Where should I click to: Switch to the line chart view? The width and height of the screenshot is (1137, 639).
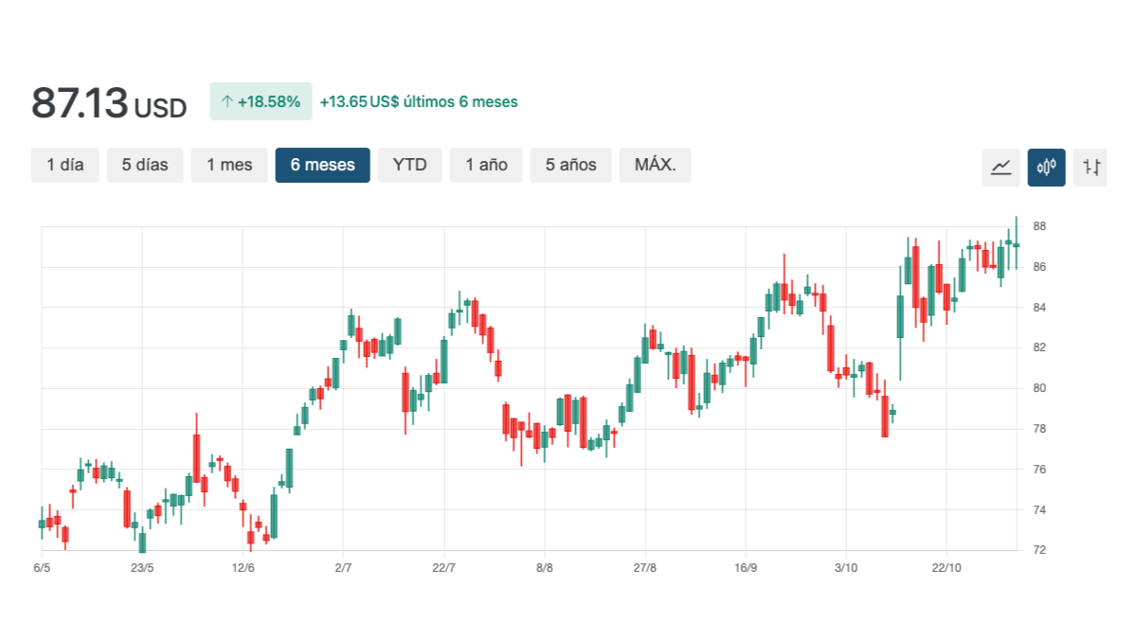click(1001, 168)
